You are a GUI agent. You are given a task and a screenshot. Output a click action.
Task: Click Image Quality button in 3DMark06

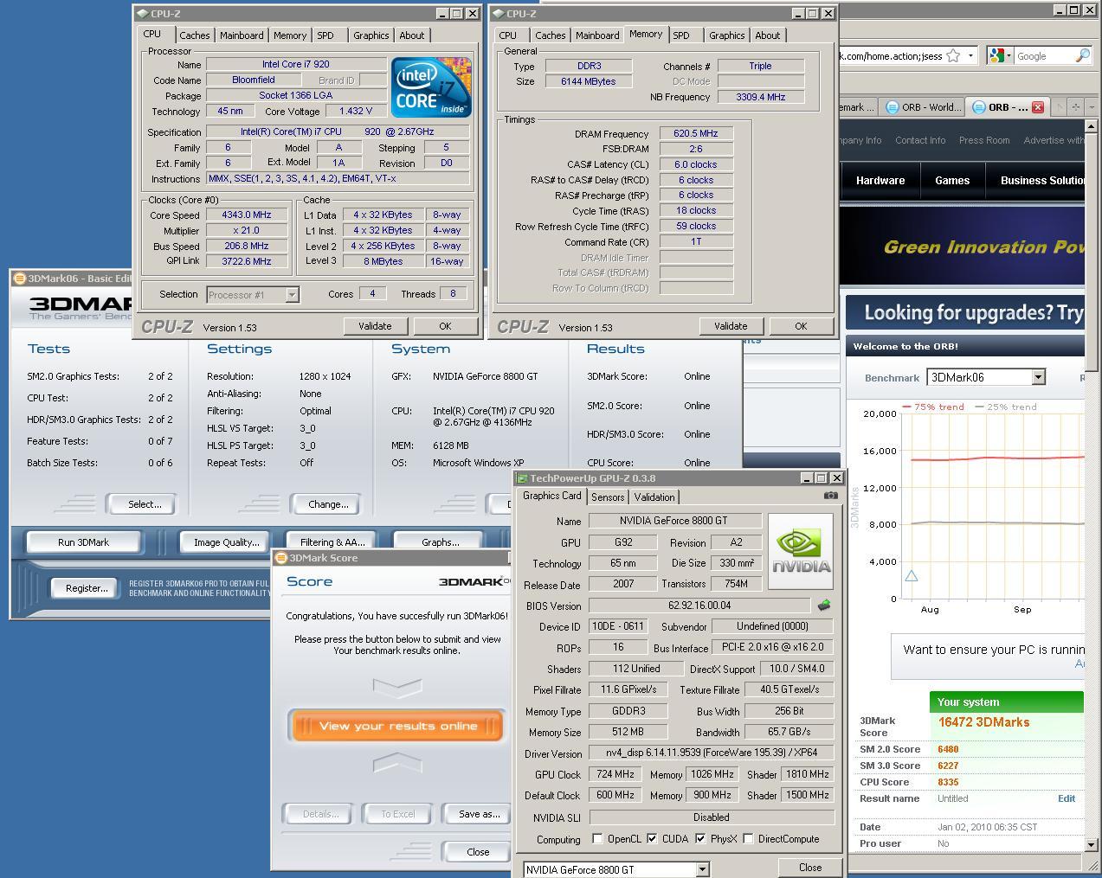tap(226, 542)
